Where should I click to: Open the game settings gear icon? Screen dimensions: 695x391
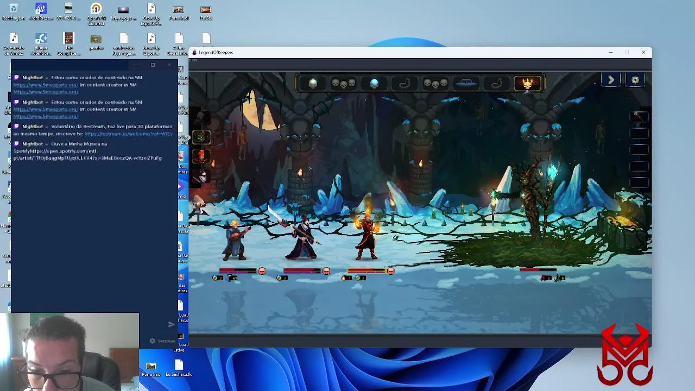[x=635, y=80]
